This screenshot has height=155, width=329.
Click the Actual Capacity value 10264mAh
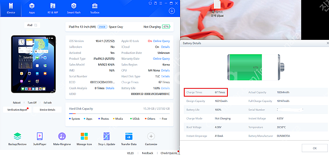pos(283,92)
